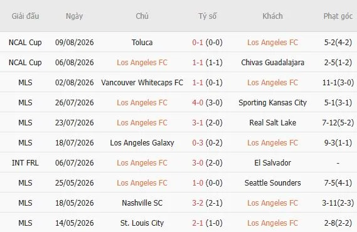Viewport: 357px width, 232px height.
Task: Select the Giải đấu column header
Action: tap(25, 16)
